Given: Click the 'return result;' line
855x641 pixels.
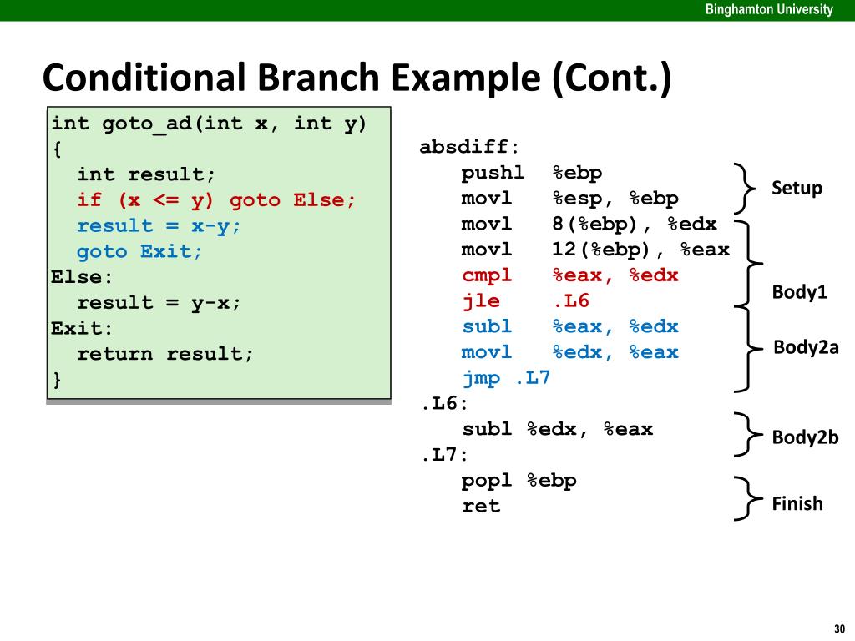Looking at the screenshot, I should [165, 354].
